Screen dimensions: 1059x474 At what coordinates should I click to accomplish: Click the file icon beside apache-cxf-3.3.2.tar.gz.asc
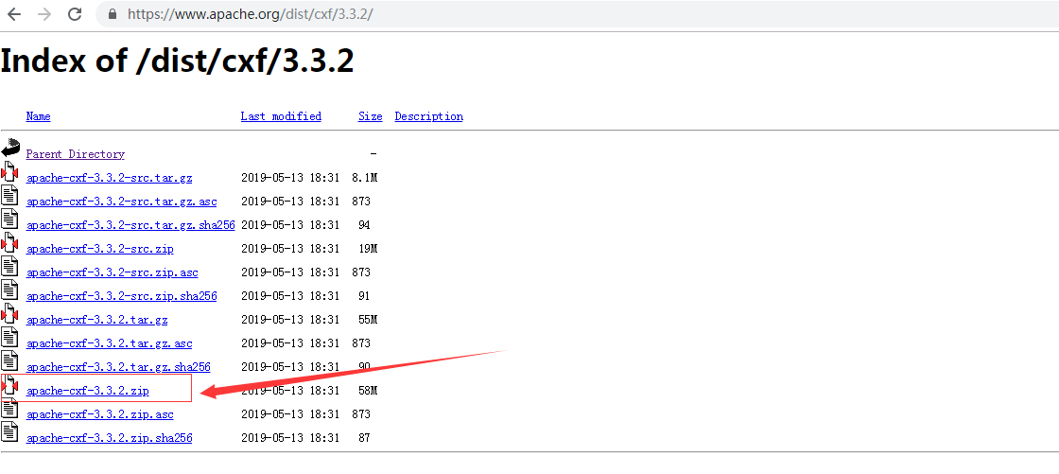coord(9,338)
